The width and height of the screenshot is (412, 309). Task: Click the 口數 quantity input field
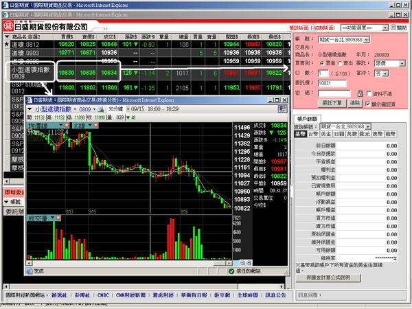click(x=323, y=73)
